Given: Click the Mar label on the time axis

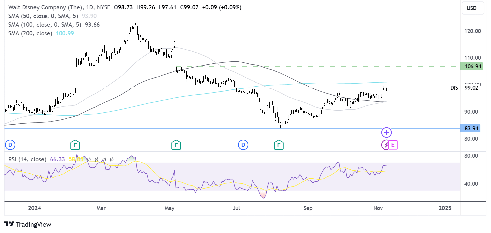Looking at the screenshot, I should point(101,208).
